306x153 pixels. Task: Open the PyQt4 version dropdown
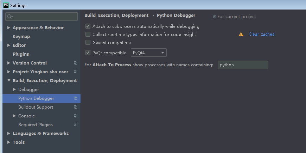(x=149, y=53)
